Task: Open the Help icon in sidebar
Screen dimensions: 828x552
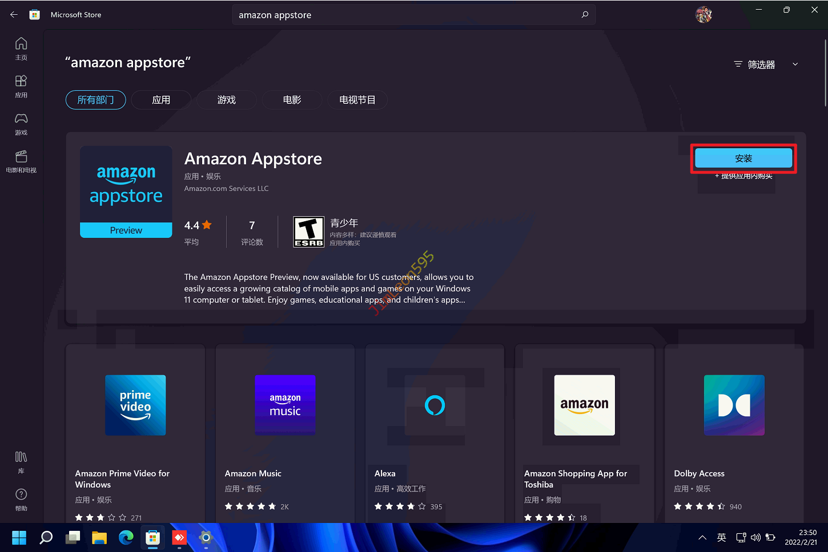Action: tap(21, 499)
